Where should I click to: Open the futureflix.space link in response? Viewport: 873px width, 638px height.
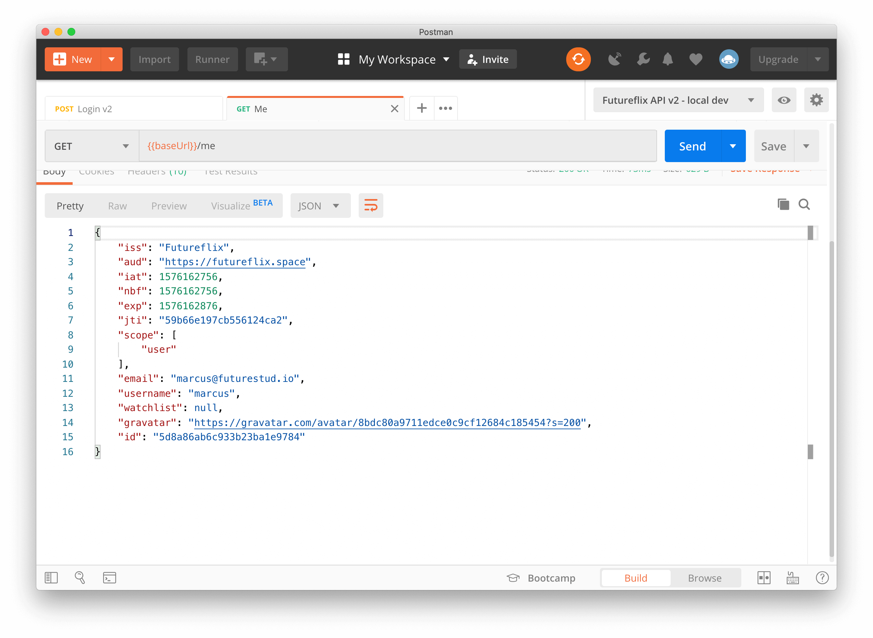point(235,262)
